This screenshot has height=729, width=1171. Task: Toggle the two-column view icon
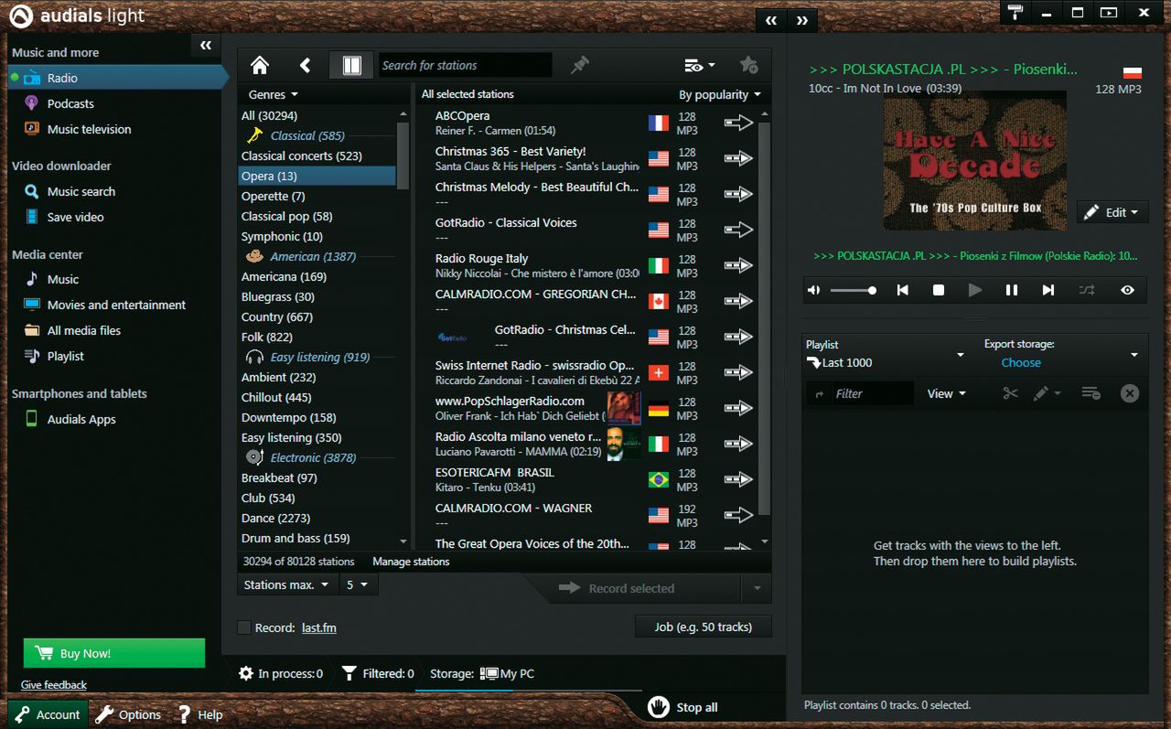[x=352, y=66]
